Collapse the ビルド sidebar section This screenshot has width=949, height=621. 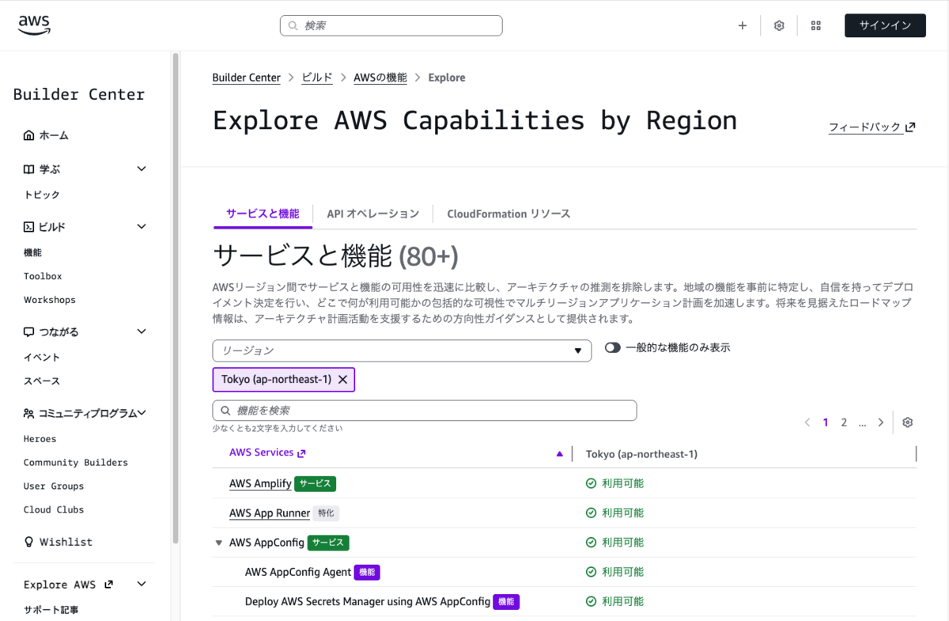(142, 226)
